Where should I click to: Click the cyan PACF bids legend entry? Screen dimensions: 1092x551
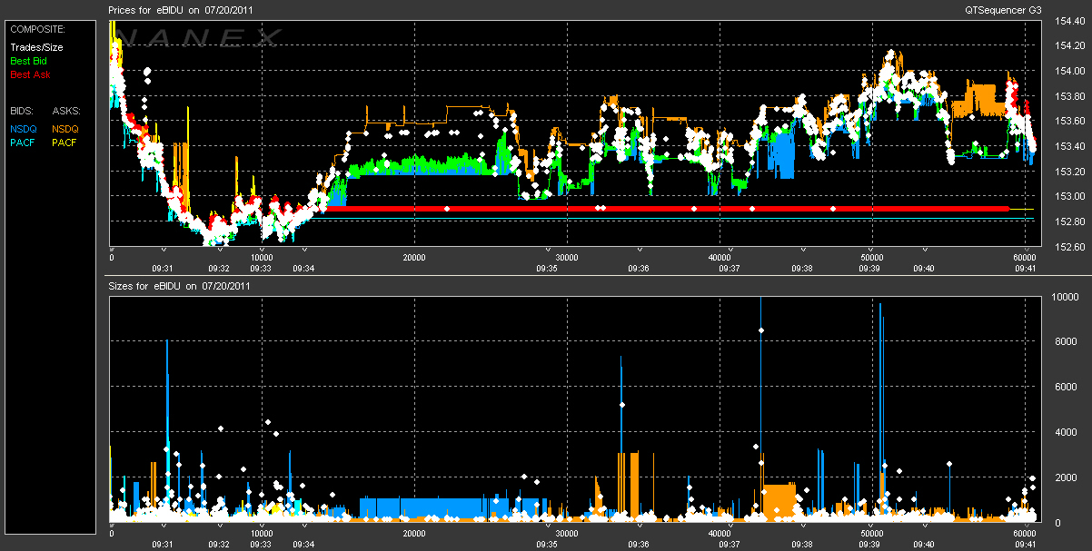point(23,143)
